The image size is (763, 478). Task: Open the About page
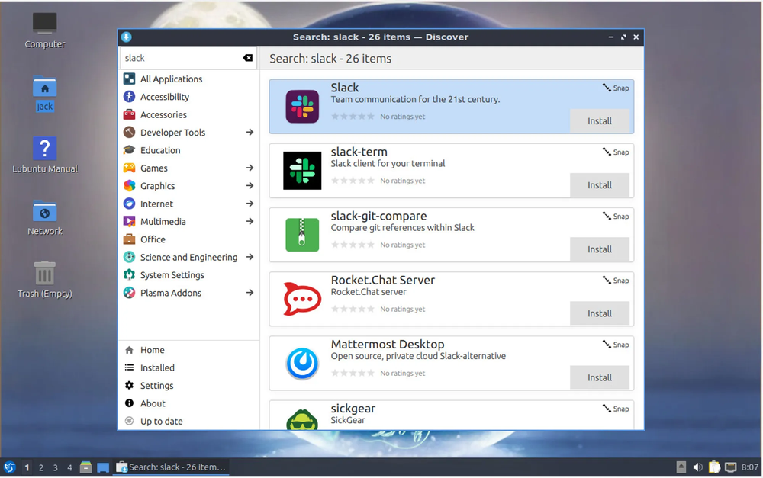188,403
